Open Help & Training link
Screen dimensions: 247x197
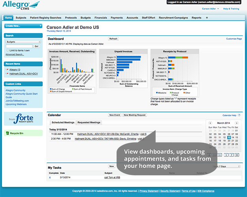point(231,9)
